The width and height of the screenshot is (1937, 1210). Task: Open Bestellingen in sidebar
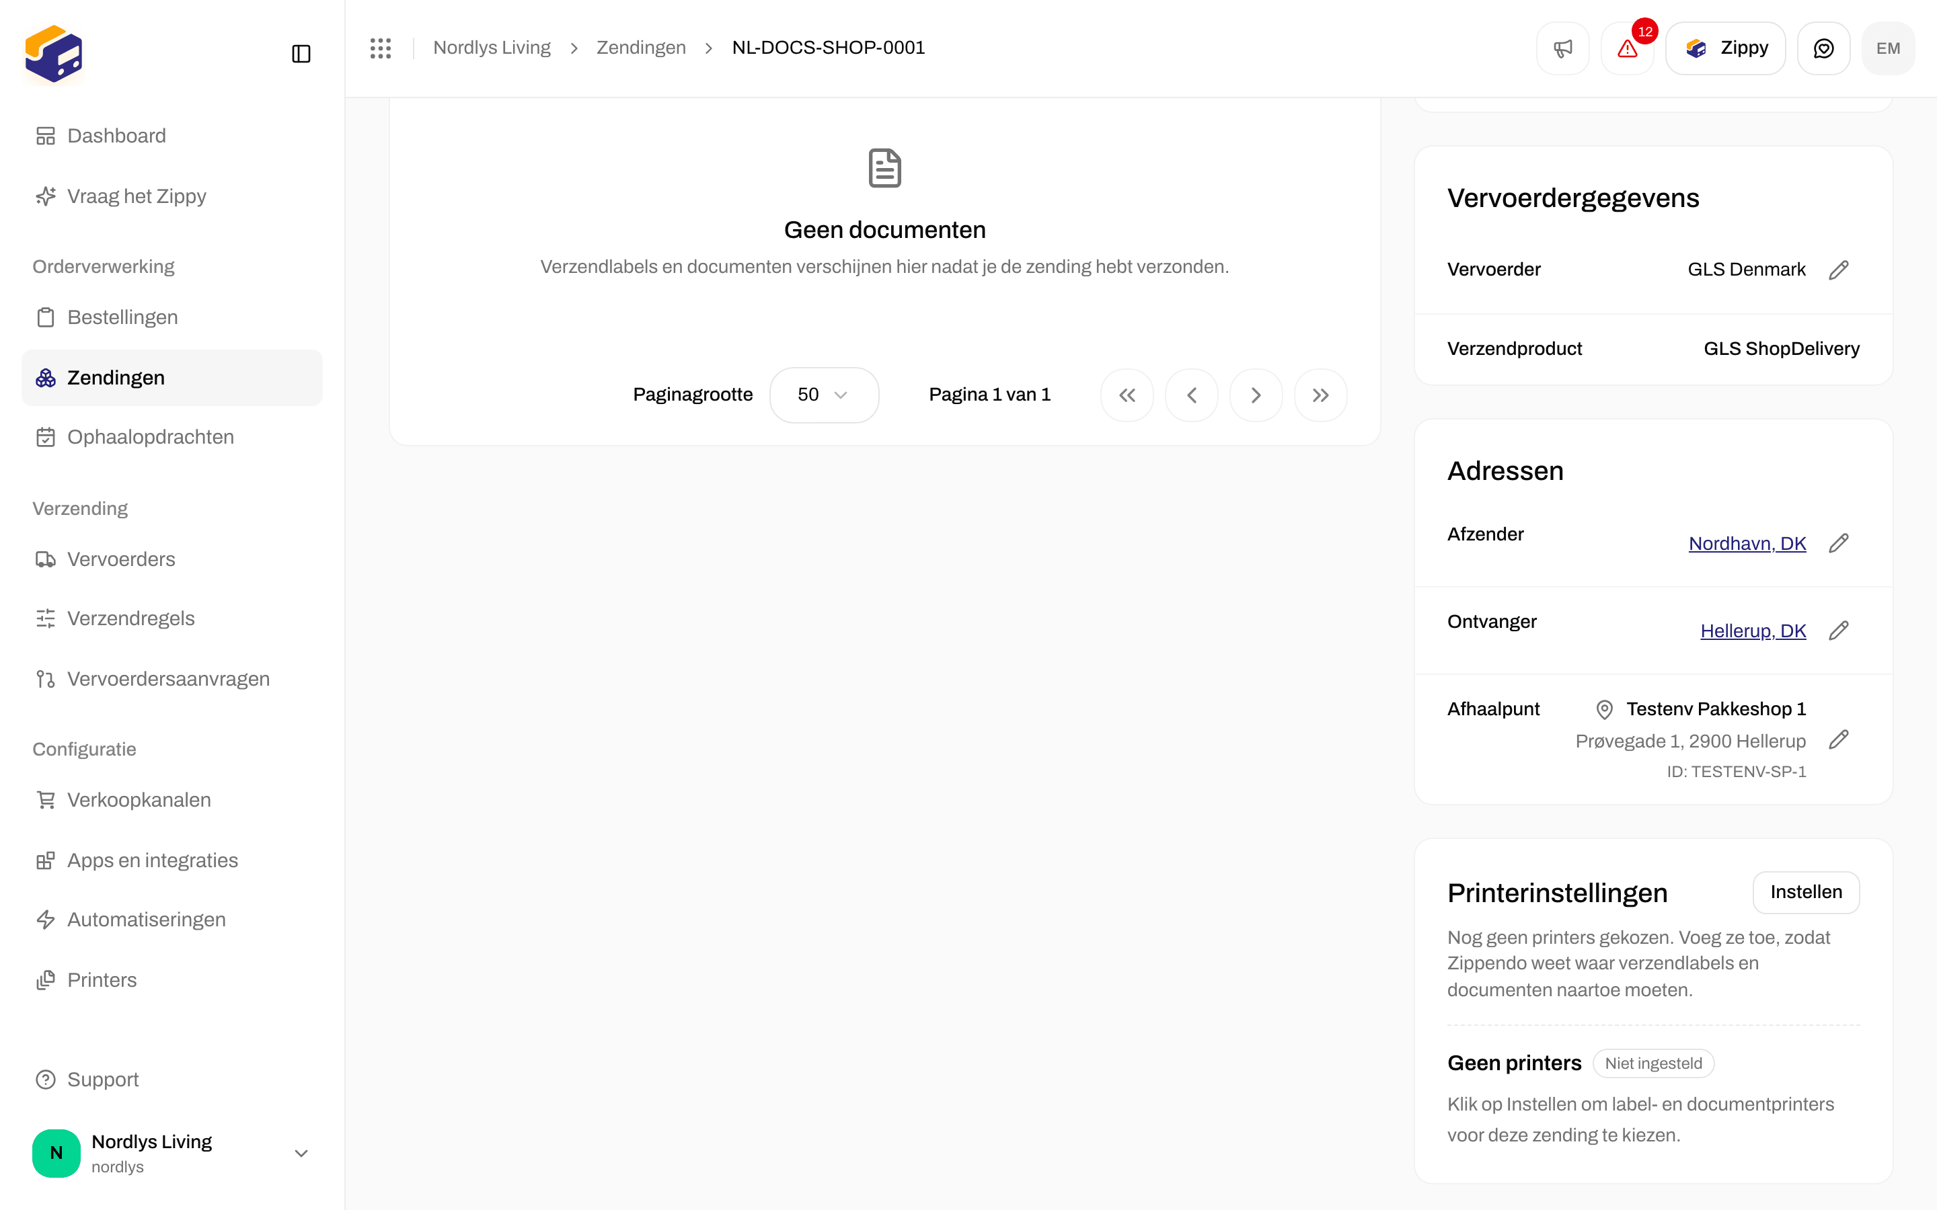(172, 317)
